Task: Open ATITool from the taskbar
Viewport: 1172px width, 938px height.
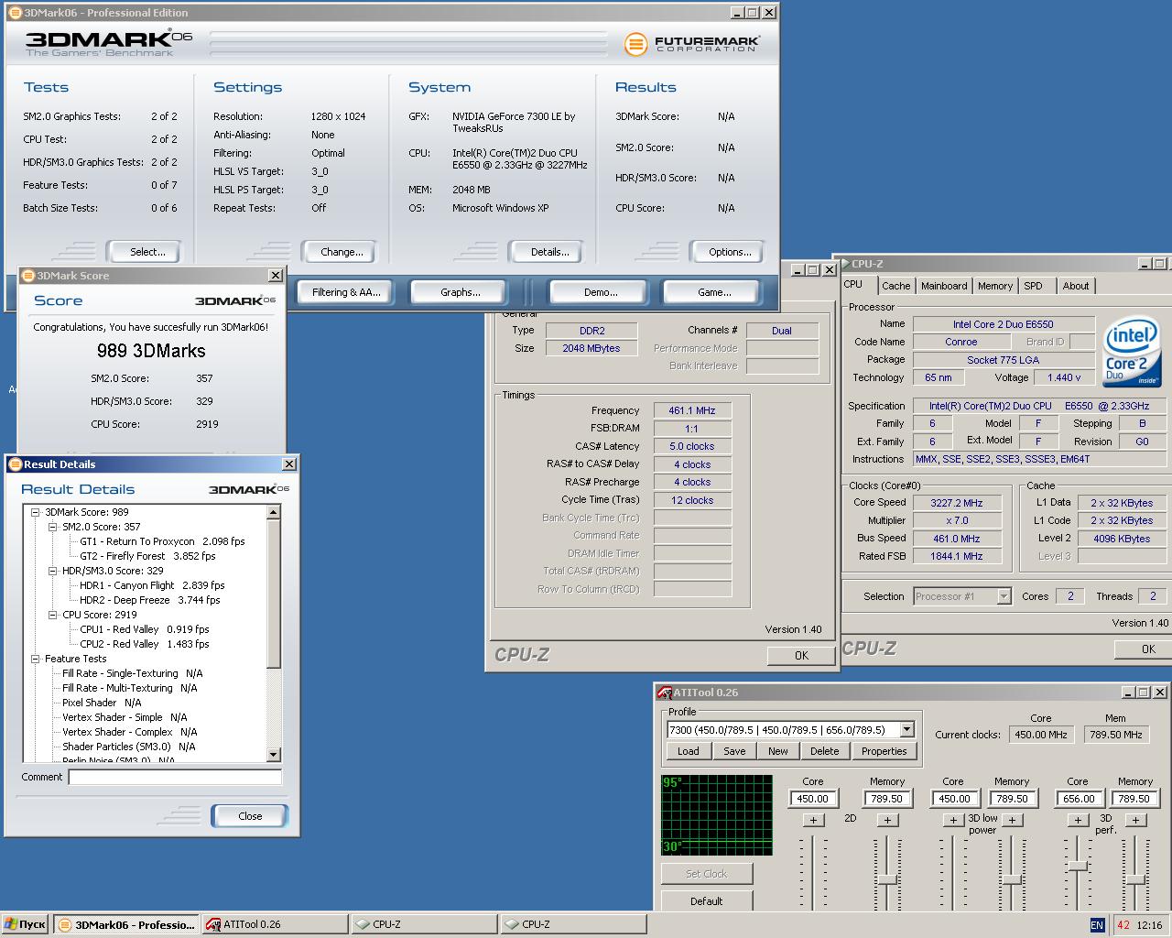Action: click(x=274, y=924)
